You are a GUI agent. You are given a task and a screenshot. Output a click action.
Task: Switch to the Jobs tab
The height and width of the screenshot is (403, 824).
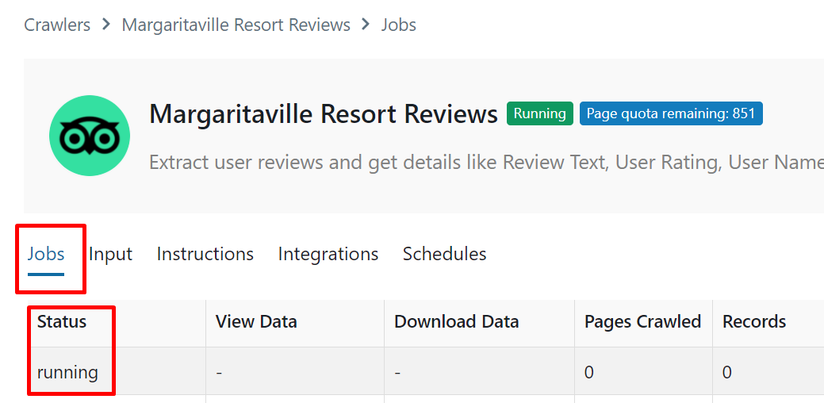pyautogui.click(x=46, y=254)
